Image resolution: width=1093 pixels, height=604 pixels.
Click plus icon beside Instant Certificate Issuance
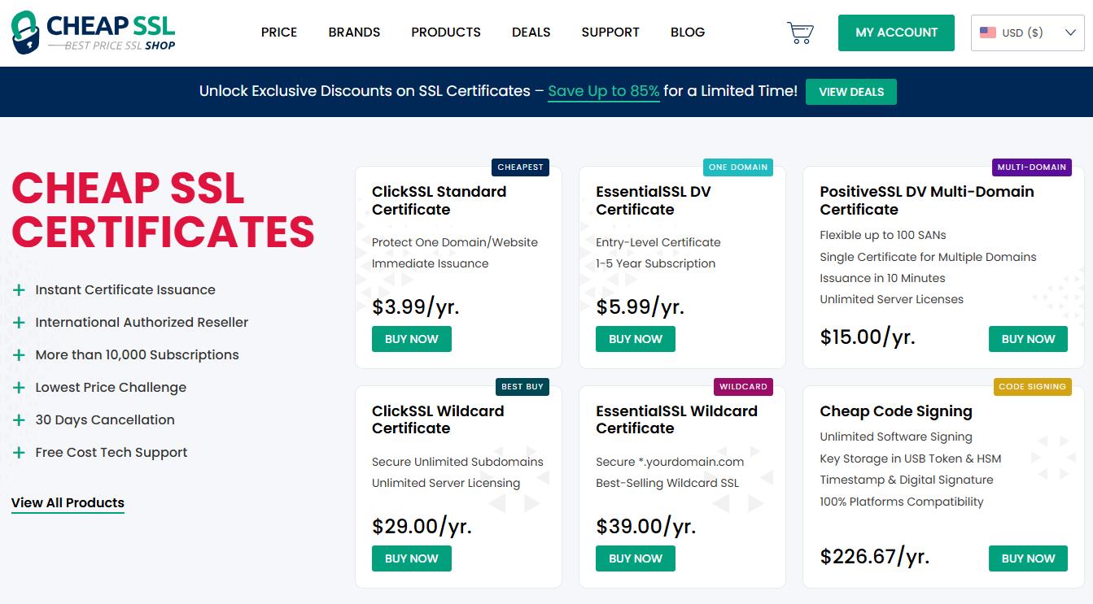[x=19, y=290]
